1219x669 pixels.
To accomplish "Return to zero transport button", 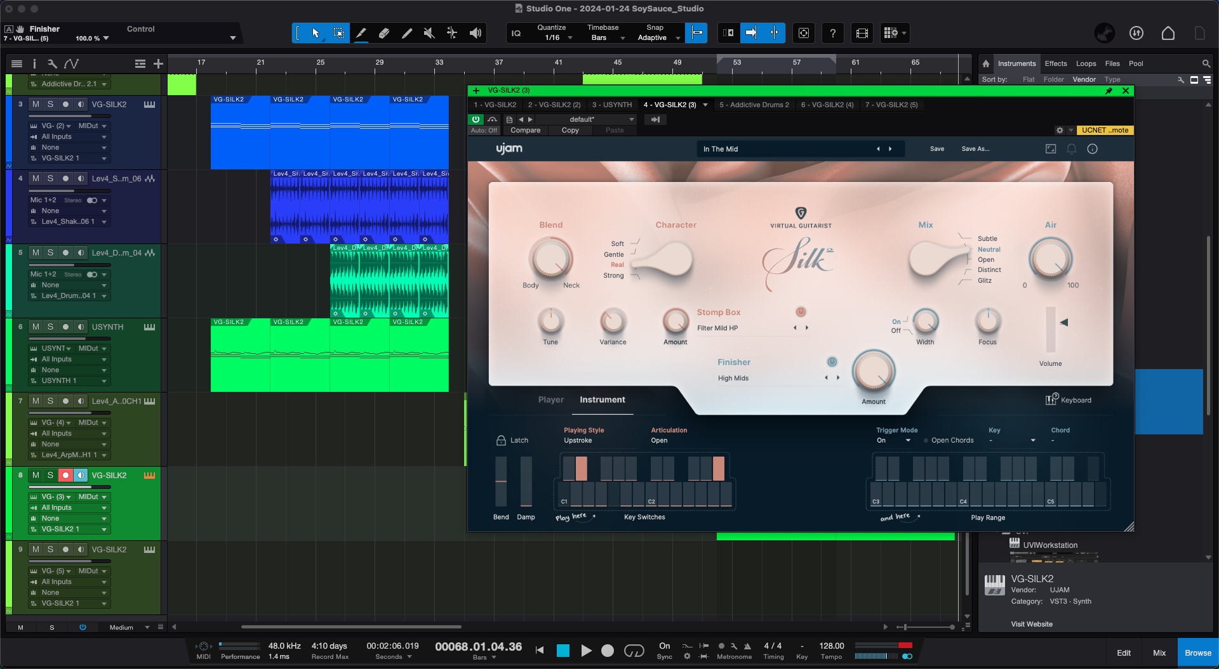I will pos(540,651).
